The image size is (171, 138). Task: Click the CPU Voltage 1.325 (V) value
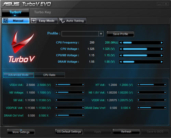click(109, 49)
